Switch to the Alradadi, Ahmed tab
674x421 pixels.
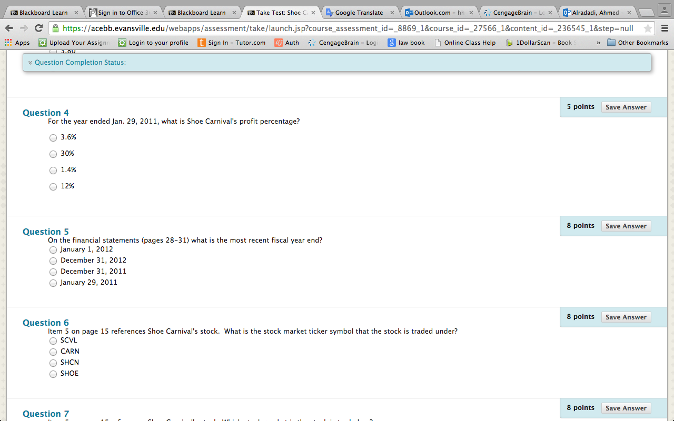click(596, 13)
